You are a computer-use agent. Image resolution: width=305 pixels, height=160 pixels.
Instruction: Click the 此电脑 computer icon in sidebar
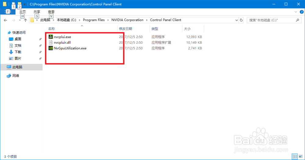pos(9,67)
